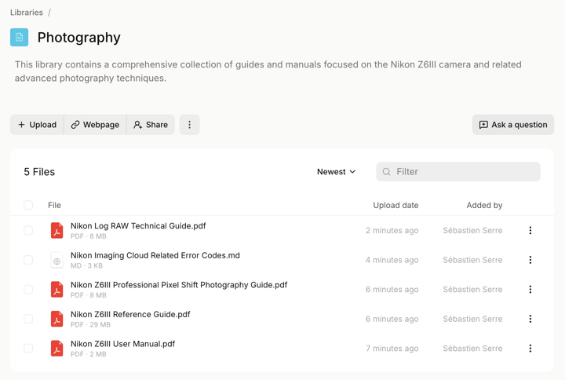Go to the Libraries breadcrumb link
Screen dimensions: 565x380
27,13
